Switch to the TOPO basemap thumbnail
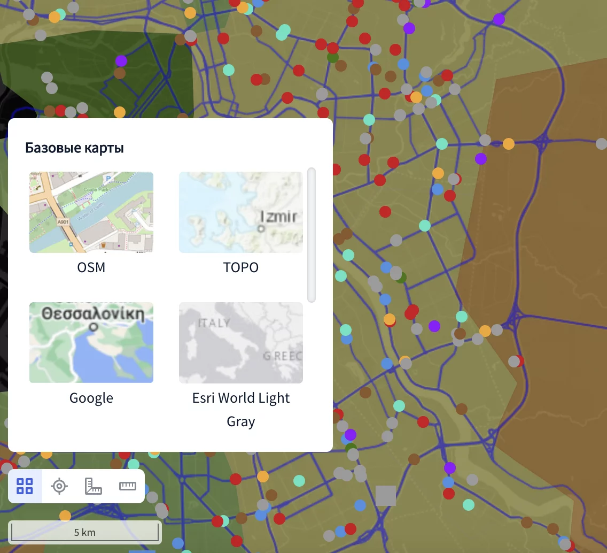Viewport: 607px width, 553px height. (x=240, y=212)
